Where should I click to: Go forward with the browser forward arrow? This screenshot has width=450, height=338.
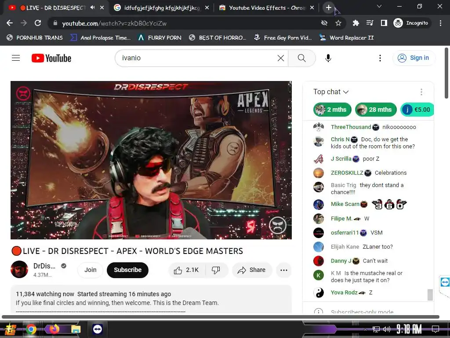24,23
